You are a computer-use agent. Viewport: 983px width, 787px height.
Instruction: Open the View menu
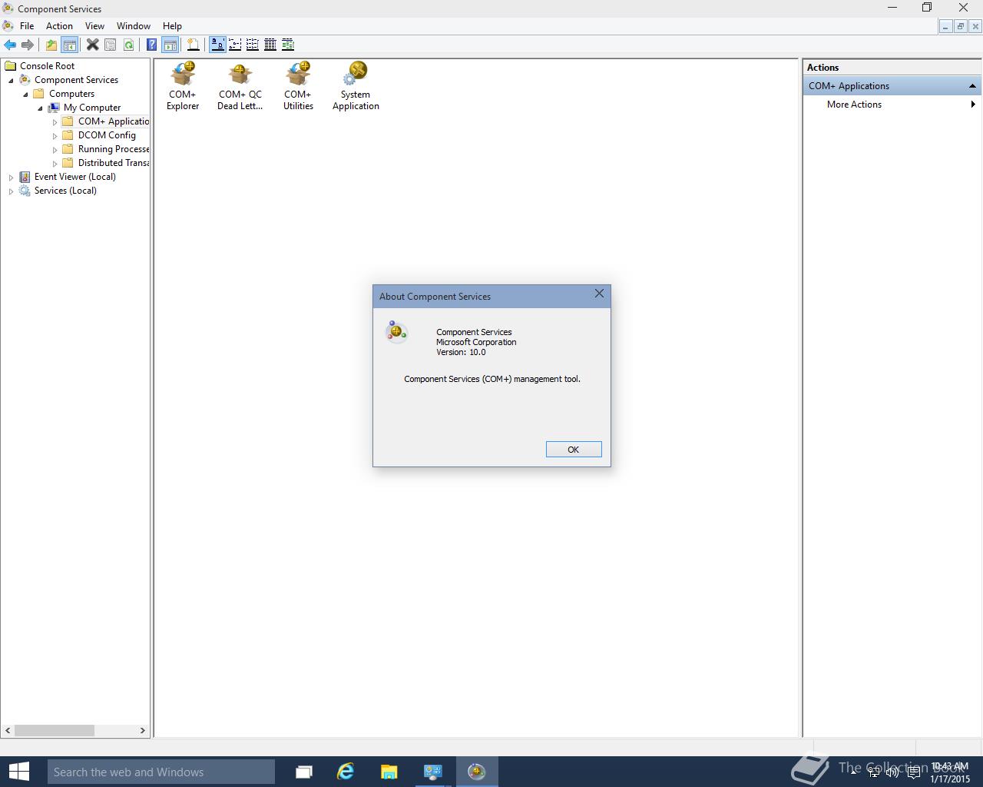click(94, 26)
